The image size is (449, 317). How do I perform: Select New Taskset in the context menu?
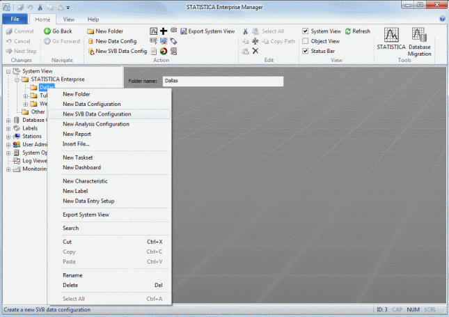coord(109,157)
